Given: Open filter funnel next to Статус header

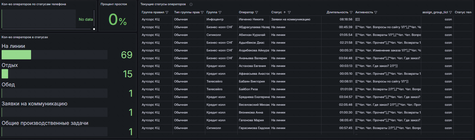Looking at the screenshot, I should coord(289,12).
